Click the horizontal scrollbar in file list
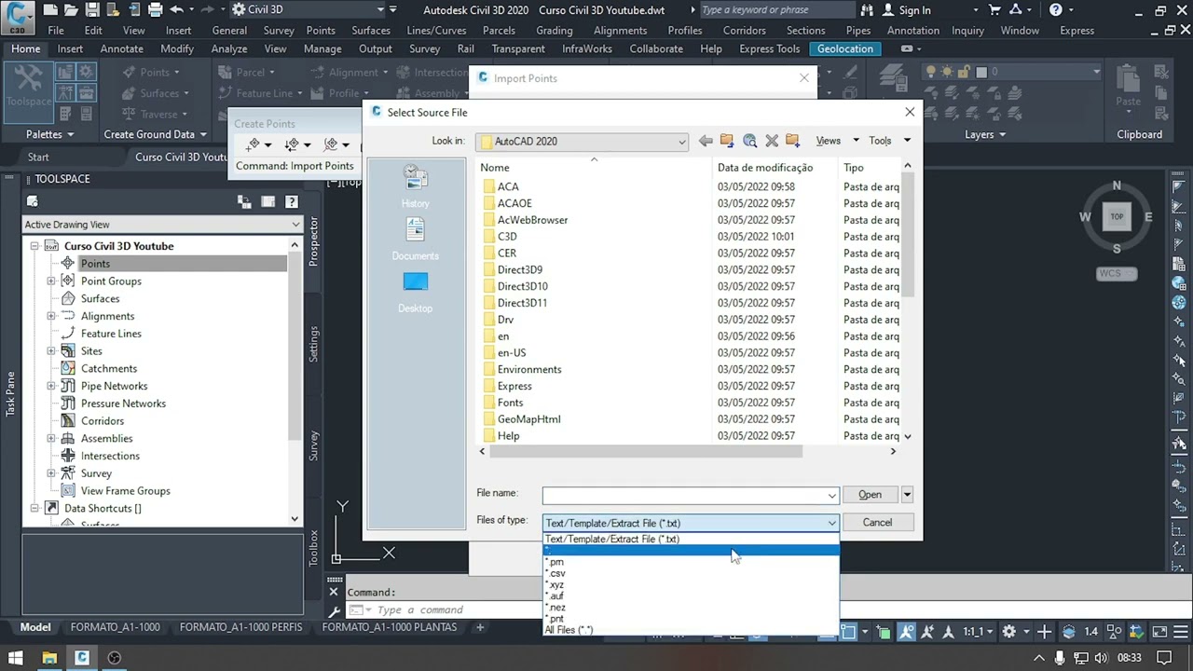The width and height of the screenshot is (1193, 671). click(645, 452)
